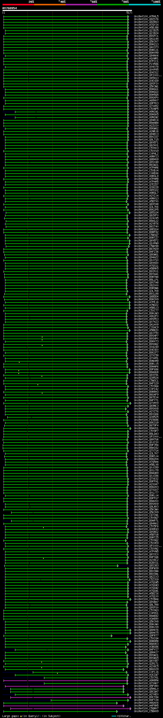This screenshot has height=718, width=163.
Task: Click the green alignment bar for UniRef100_A9NIW1
Action: click(x=72, y=112)
